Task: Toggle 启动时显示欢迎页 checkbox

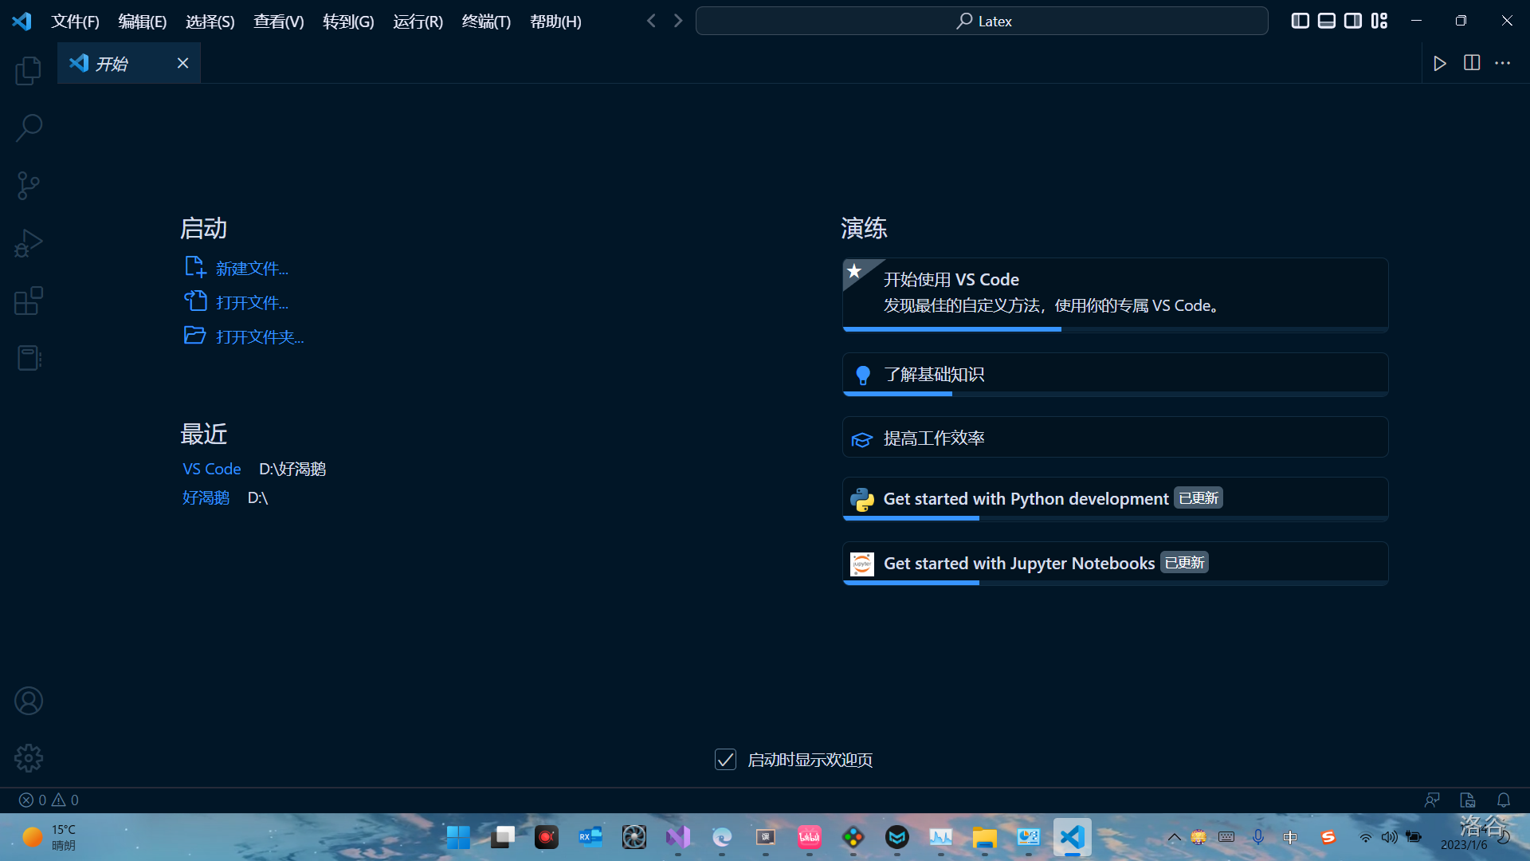Action: 725,760
